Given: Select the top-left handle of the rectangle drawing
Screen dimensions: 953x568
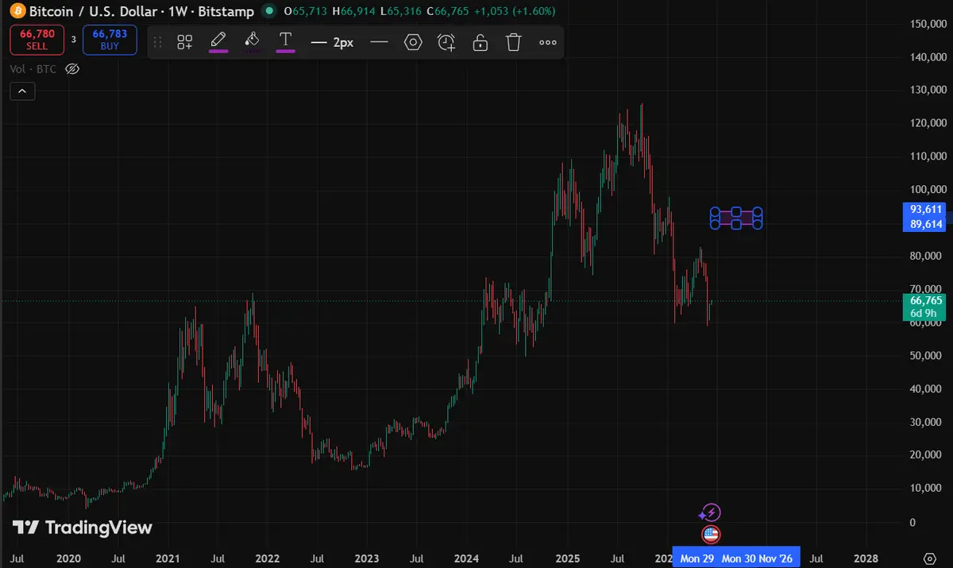Looking at the screenshot, I should (715, 212).
